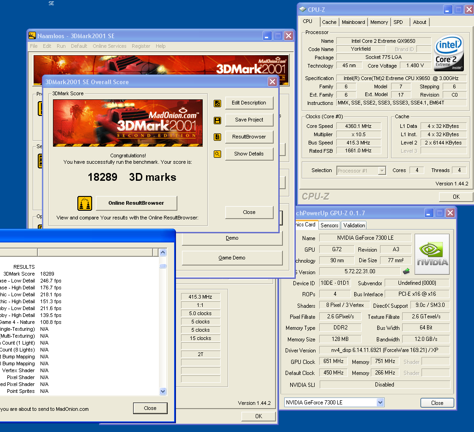Open the Default menu in 3DMark2001

click(79, 46)
